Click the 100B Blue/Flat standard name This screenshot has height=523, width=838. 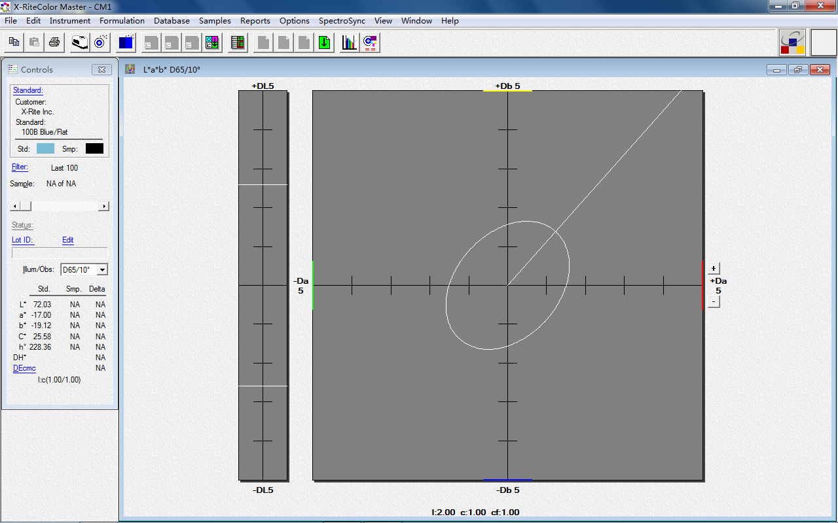pos(45,132)
